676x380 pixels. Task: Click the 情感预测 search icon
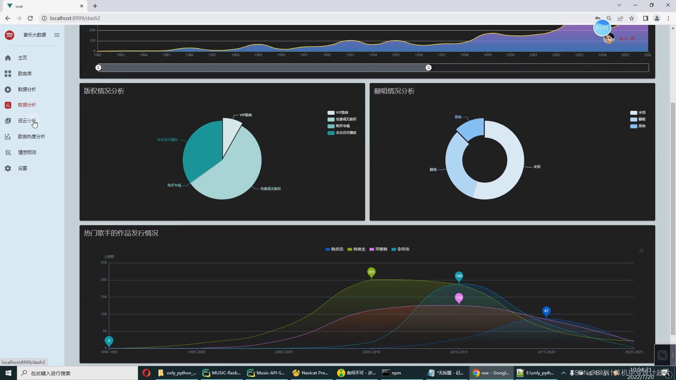(x=8, y=152)
